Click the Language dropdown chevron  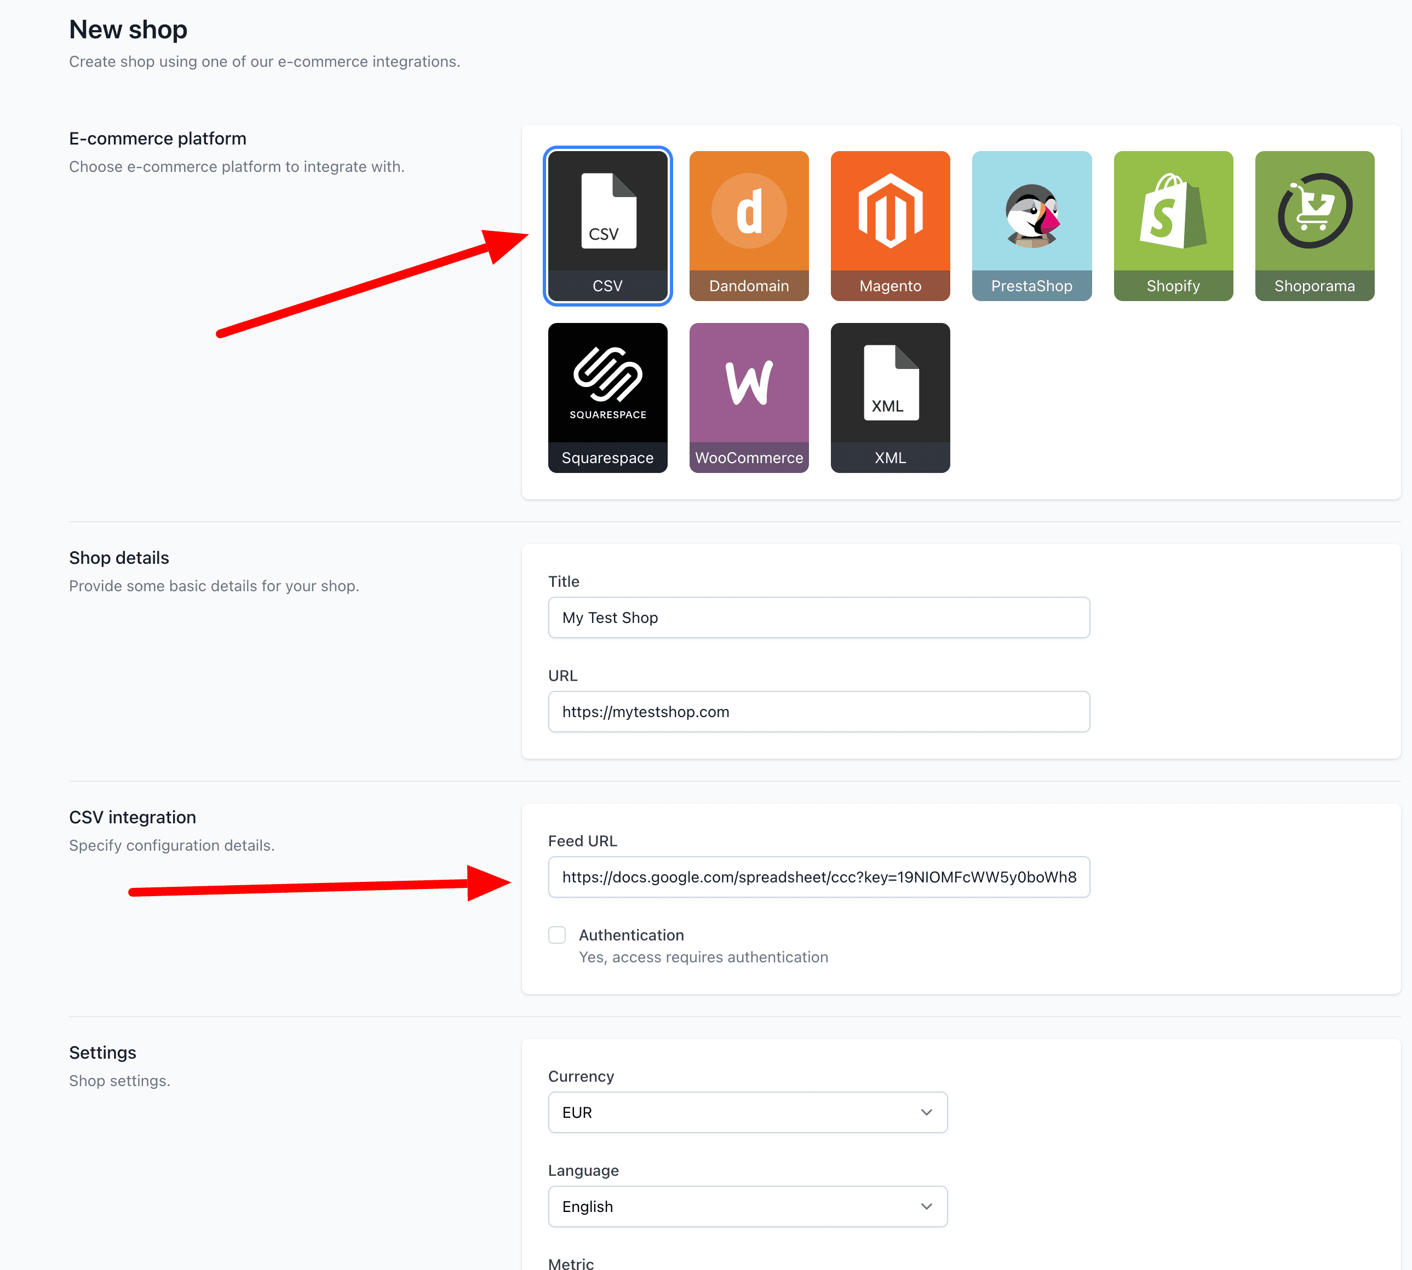click(927, 1206)
